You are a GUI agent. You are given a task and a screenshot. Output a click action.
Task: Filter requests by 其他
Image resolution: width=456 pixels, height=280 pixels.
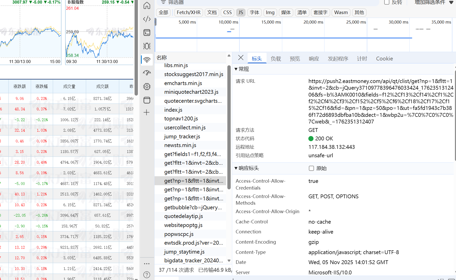click(359, 13)
